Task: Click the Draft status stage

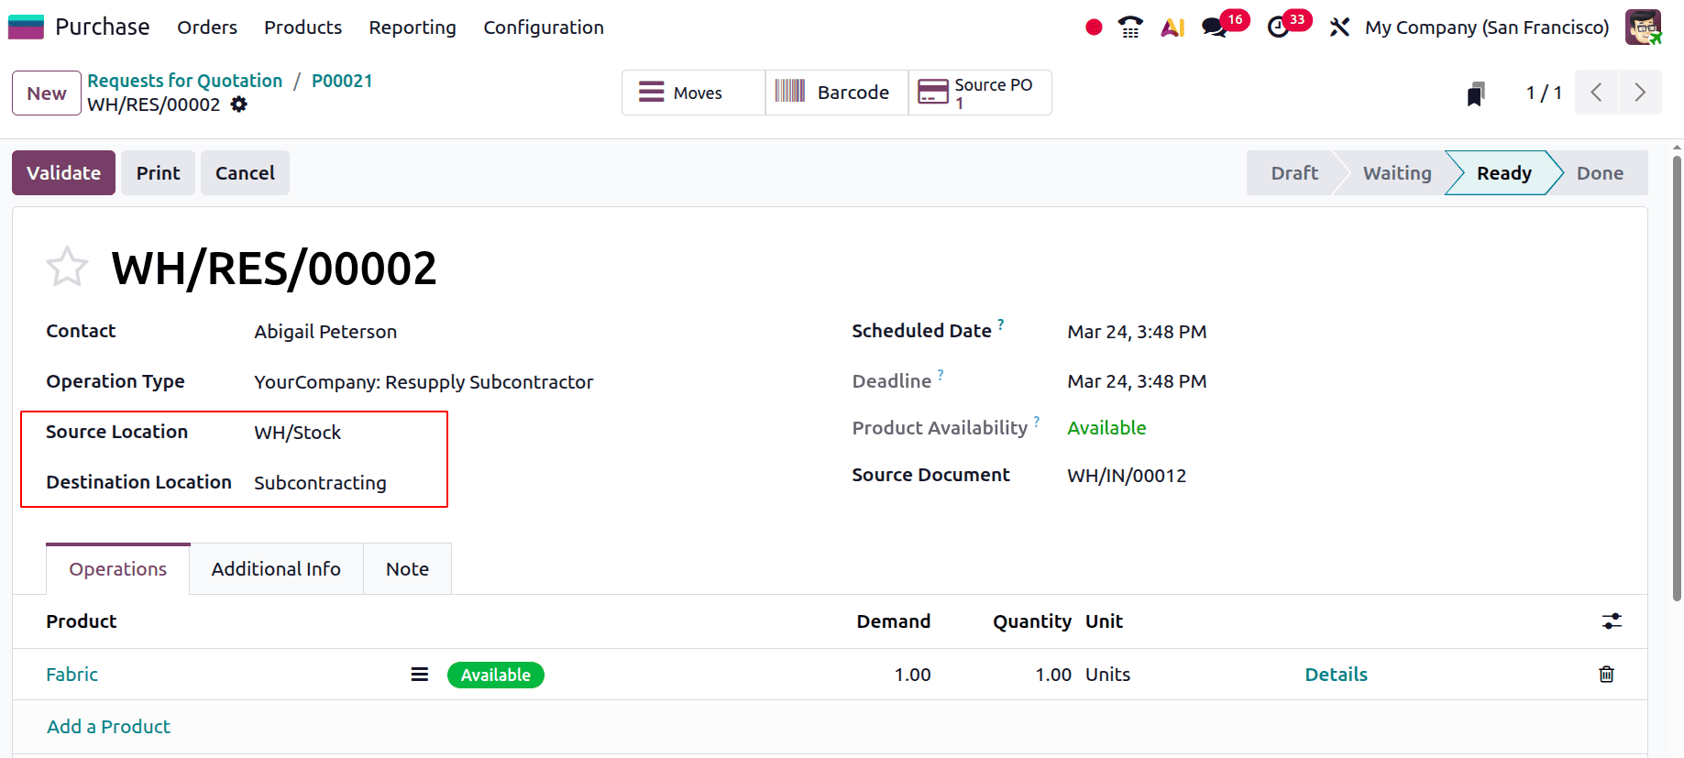Action: pyautogui.click(x=1294, y=173)
